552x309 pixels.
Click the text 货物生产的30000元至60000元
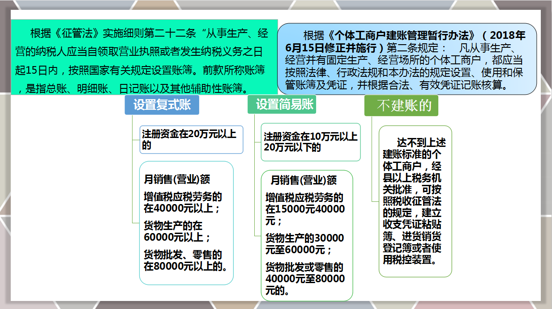point(304,243)
